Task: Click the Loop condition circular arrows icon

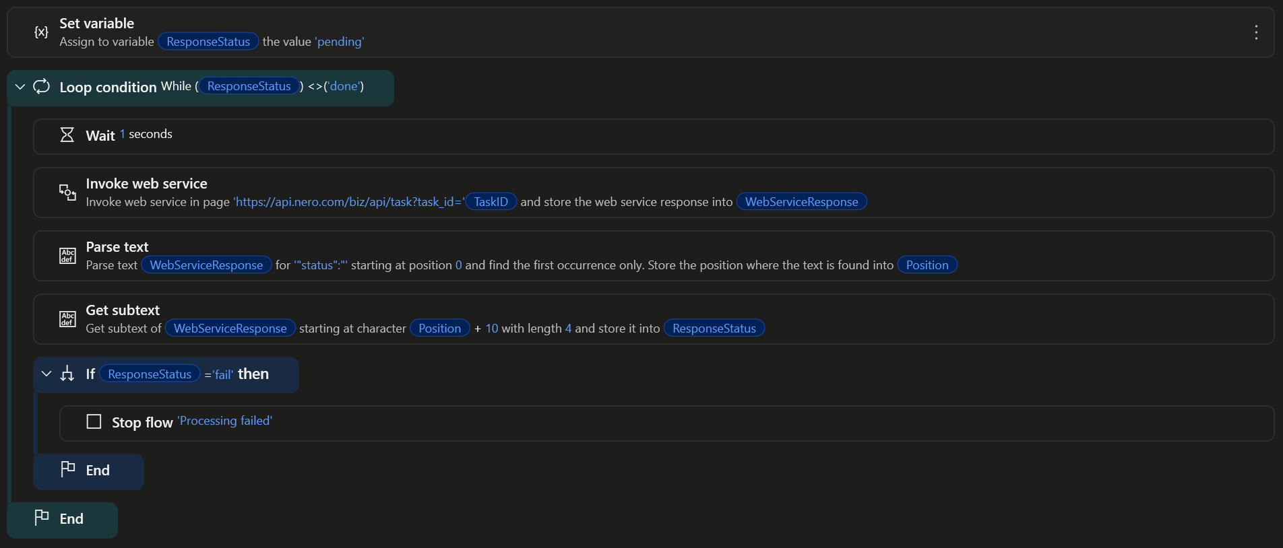Action: click(x=41, y=87)
